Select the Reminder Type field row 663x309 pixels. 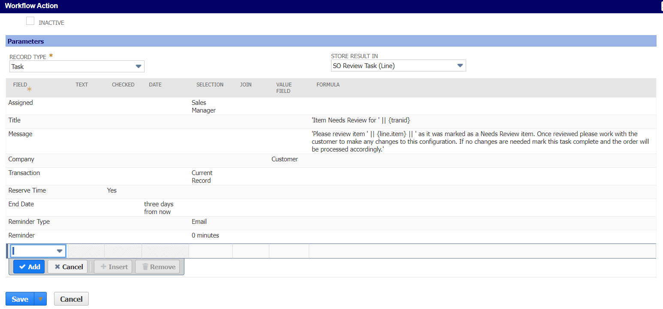(331, 223)
